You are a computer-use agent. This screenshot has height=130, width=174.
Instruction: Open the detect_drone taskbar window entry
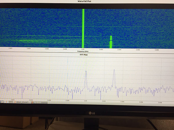tap(22, 102)
